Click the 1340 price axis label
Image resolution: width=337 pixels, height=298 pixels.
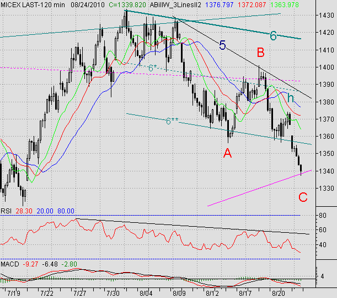pyautogui.click(x=327, y=171)
